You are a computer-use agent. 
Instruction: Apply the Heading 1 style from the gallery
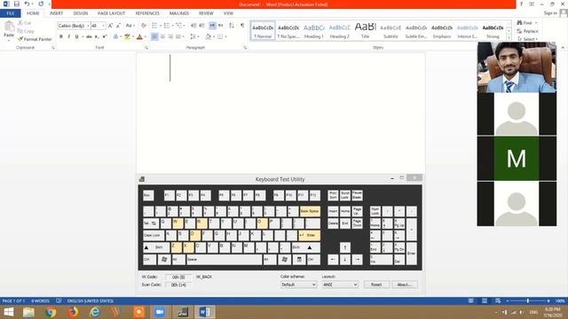pos(313,31)
